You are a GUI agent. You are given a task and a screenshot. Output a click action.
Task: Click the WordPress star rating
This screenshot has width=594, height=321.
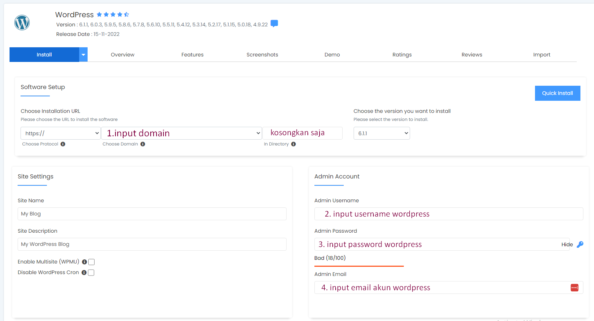pos(113,15)
